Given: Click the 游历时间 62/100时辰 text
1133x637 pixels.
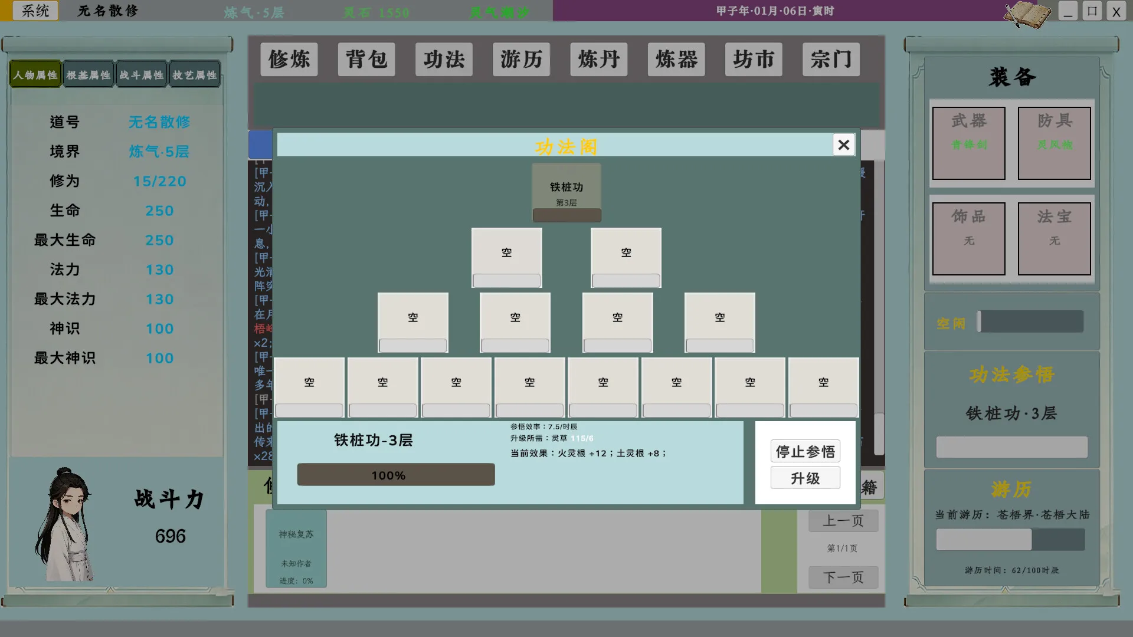Looking at the screenshot, I should click(1012, 570).
